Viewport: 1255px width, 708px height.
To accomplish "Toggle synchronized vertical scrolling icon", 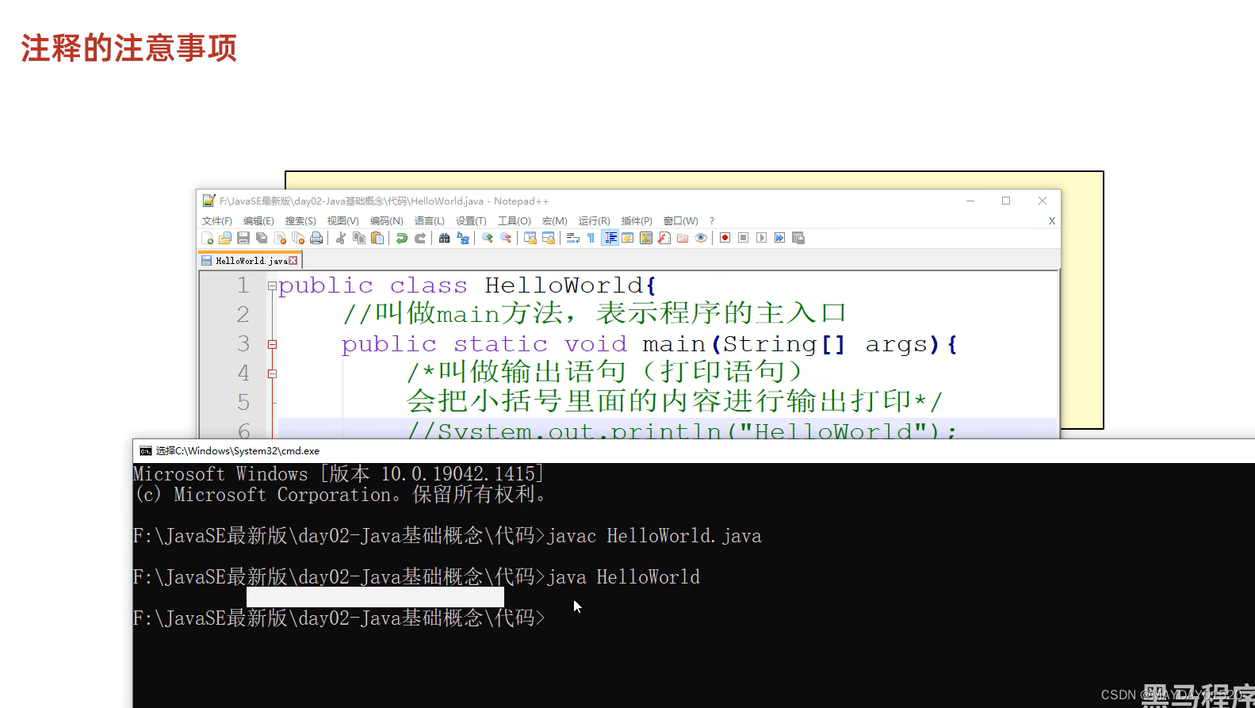I will (x=530, y=238).
